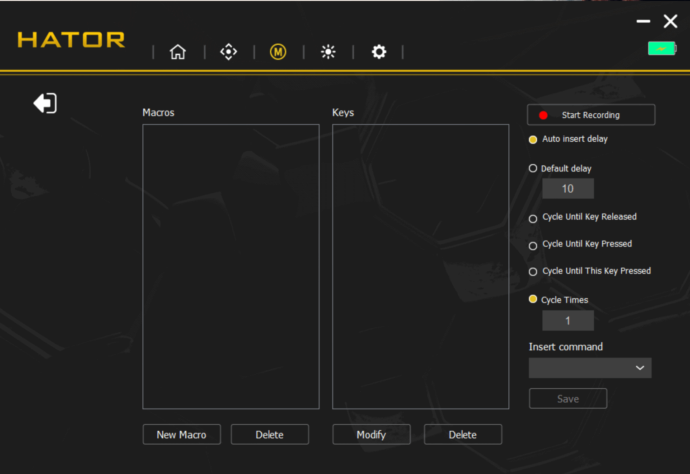Click inside the Keys list box
The image size is (690, 474).
[421, 267]
